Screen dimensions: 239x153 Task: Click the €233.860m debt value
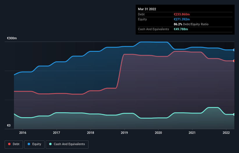182,14
